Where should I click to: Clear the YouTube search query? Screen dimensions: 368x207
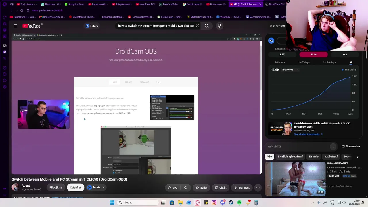click(x=198, y=26)
